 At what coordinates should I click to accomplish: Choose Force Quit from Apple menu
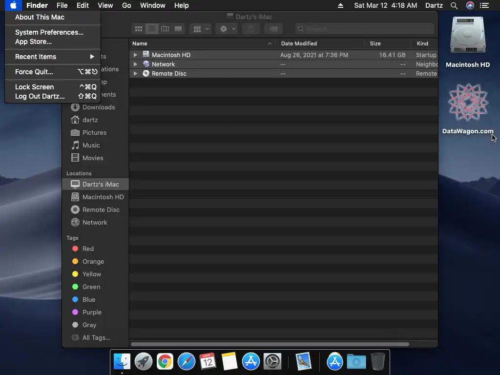(x=53, y=72)
